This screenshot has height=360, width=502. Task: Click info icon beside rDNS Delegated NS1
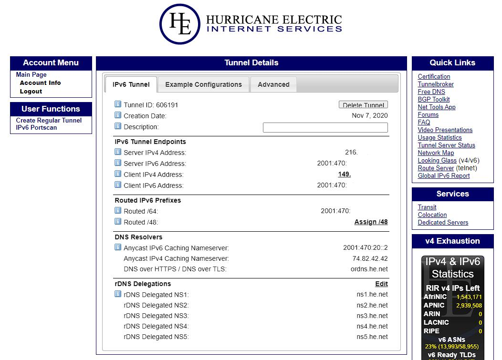[x=118, y=294]
